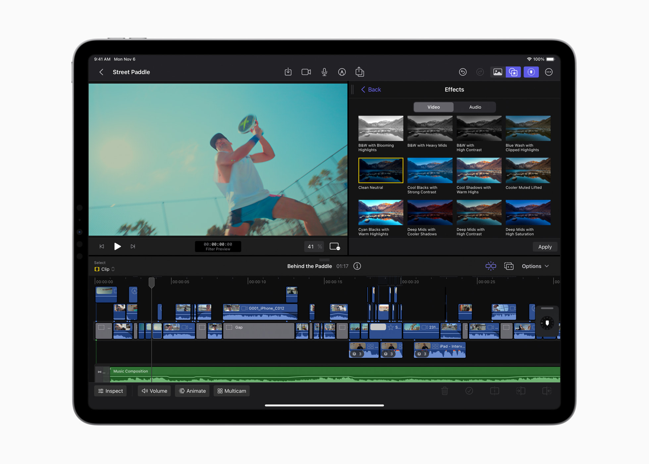Undo the last edit
The height and width of the screenshot is (464, 649).
coord(463,72)
